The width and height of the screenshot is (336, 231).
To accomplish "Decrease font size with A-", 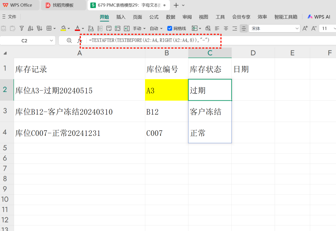I will pyautogui.click(x=314, y=28).
